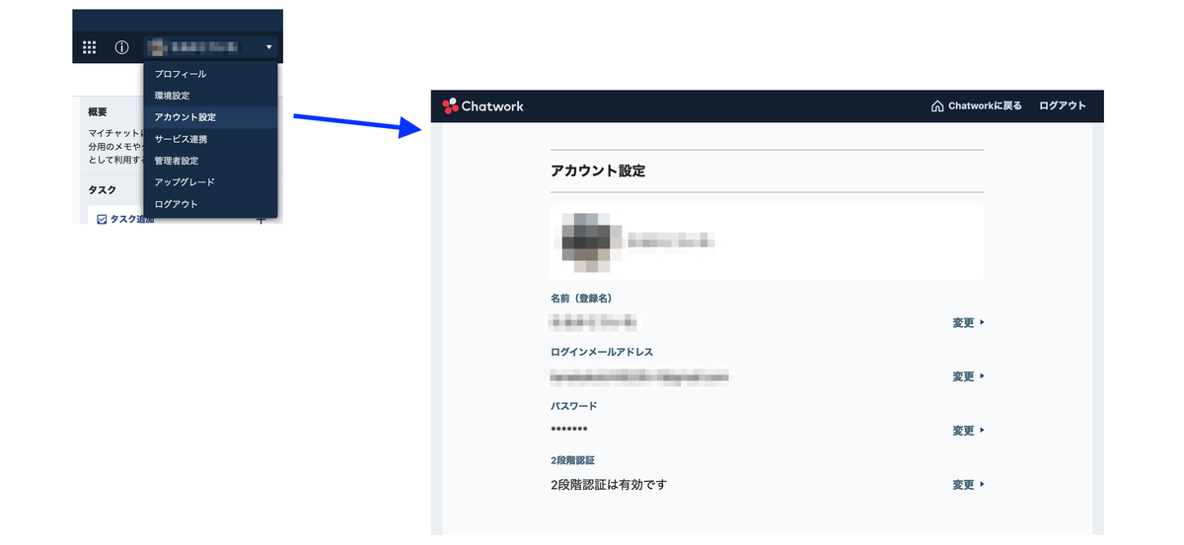
Task: Click the タスク section heading
Action: (x=103, y=189)
